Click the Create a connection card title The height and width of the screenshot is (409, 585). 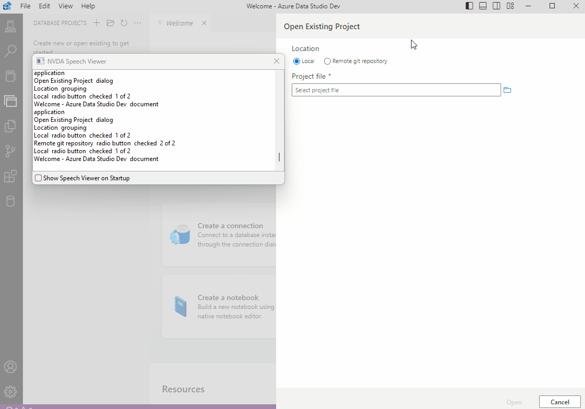[x=230, y=226]
